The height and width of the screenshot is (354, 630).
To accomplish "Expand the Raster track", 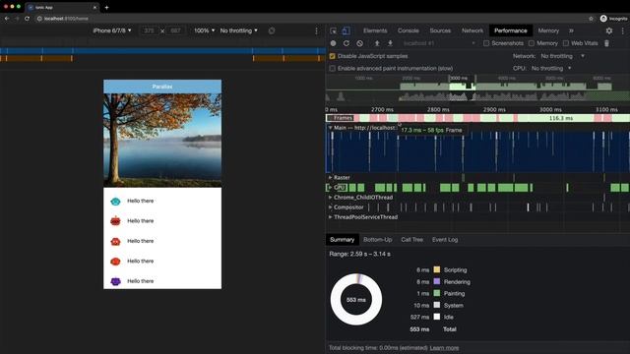I will pyautogui.click(x=331, y=177).
